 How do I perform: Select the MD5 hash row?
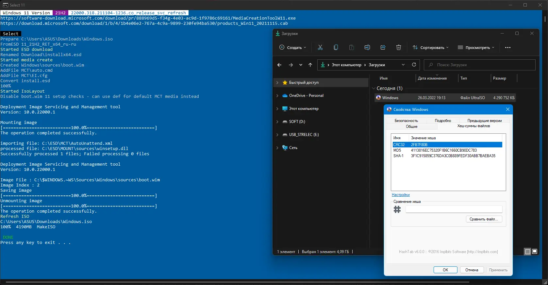point(447,150)
